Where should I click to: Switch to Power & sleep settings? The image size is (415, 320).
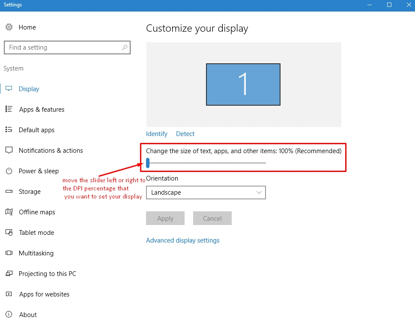39,171
